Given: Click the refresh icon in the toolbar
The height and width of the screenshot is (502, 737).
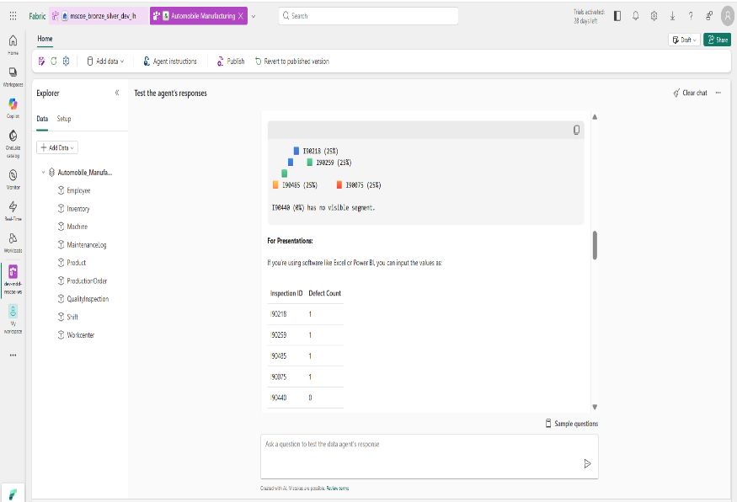Looking at the screenshot, I should pos(54,61).
